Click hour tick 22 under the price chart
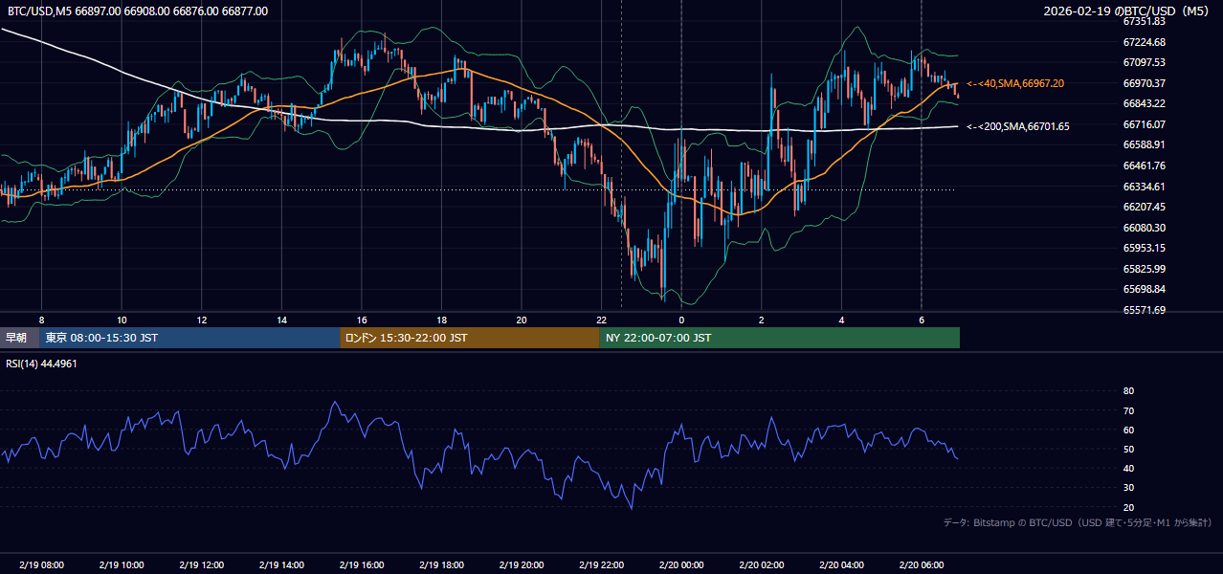1223x574 pixels. 601,320
